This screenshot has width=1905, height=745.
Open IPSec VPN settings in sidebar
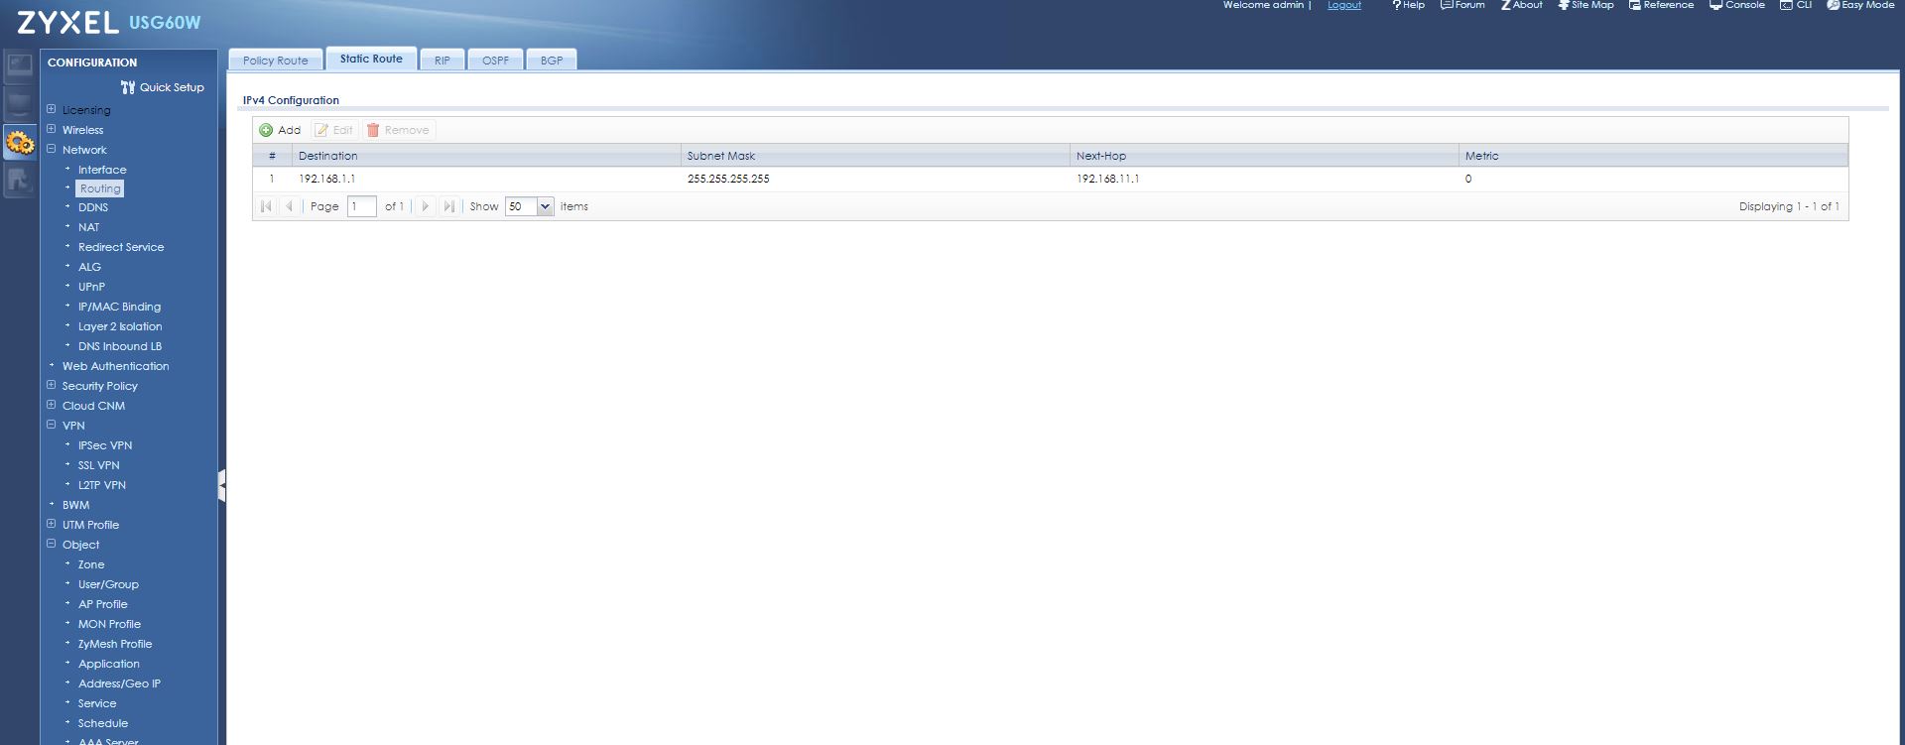105,445
